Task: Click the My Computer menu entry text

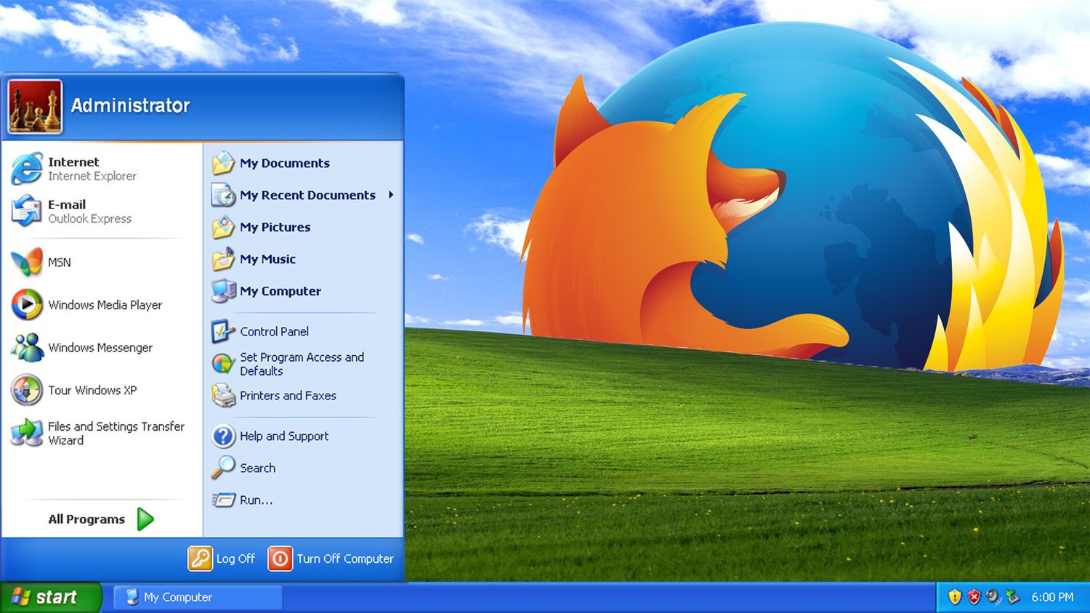Action: pos(280,291)
